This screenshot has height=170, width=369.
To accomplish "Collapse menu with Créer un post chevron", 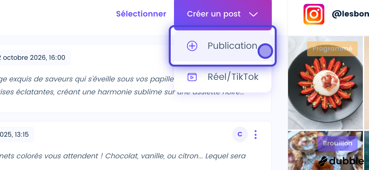I will (x=253, y=14).
